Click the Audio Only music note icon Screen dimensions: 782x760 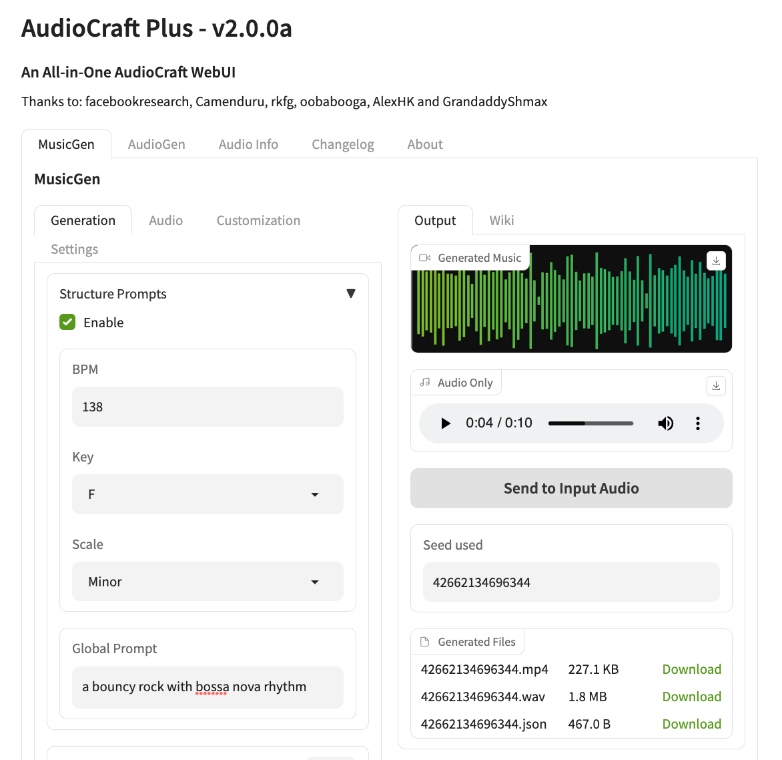point(425,383)
